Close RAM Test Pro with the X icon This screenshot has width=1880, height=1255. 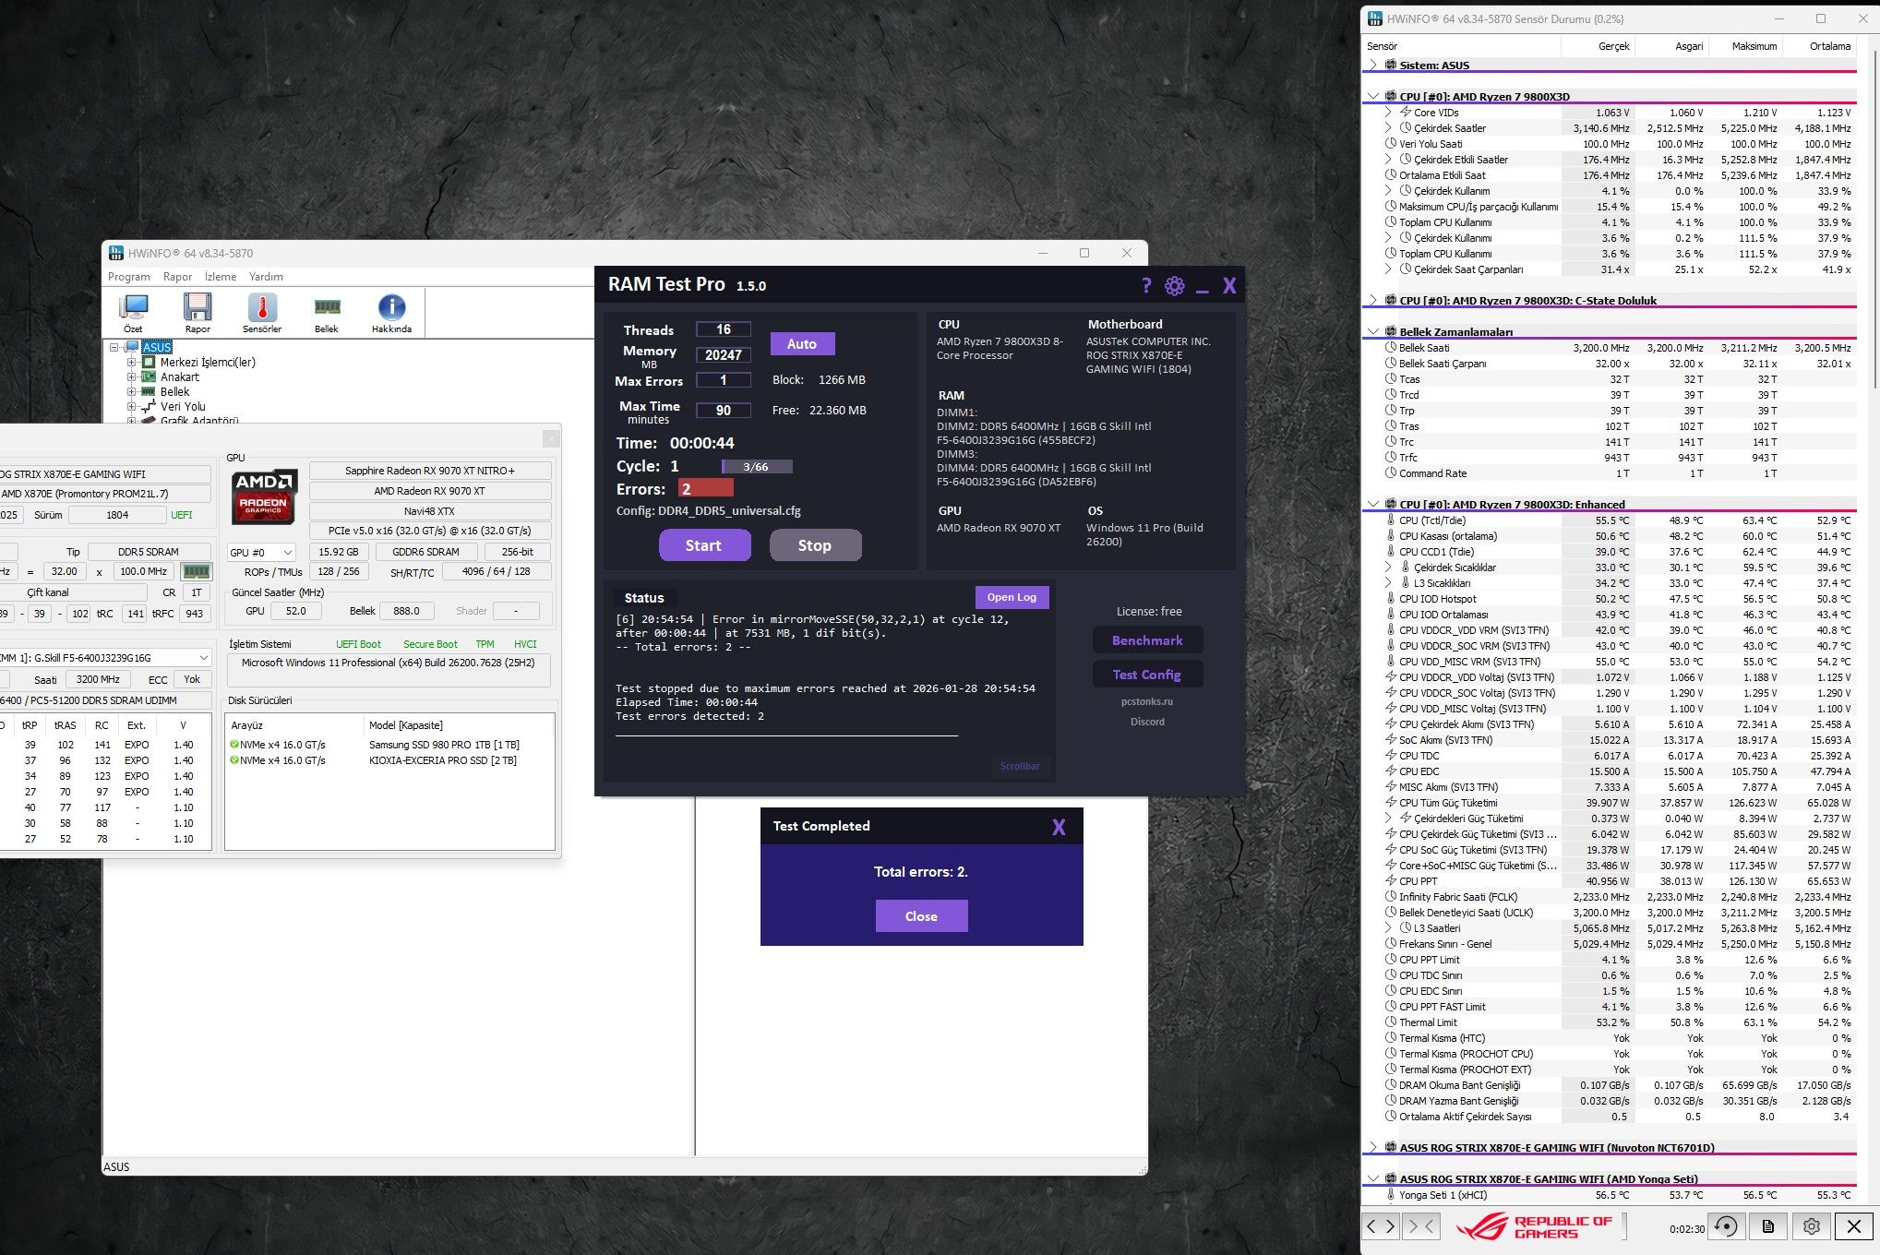coord(1229,286)
